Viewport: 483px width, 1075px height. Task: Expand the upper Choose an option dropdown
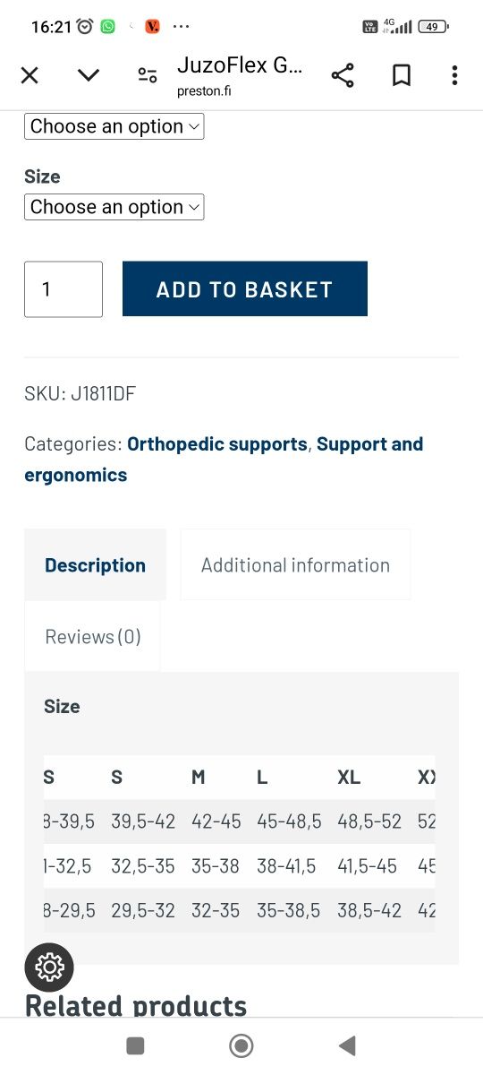coord(114,126)
